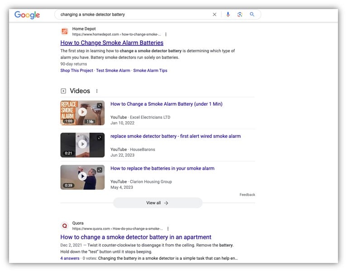
Task: Open more options next to Videos heading
Action: pos(97,91)
